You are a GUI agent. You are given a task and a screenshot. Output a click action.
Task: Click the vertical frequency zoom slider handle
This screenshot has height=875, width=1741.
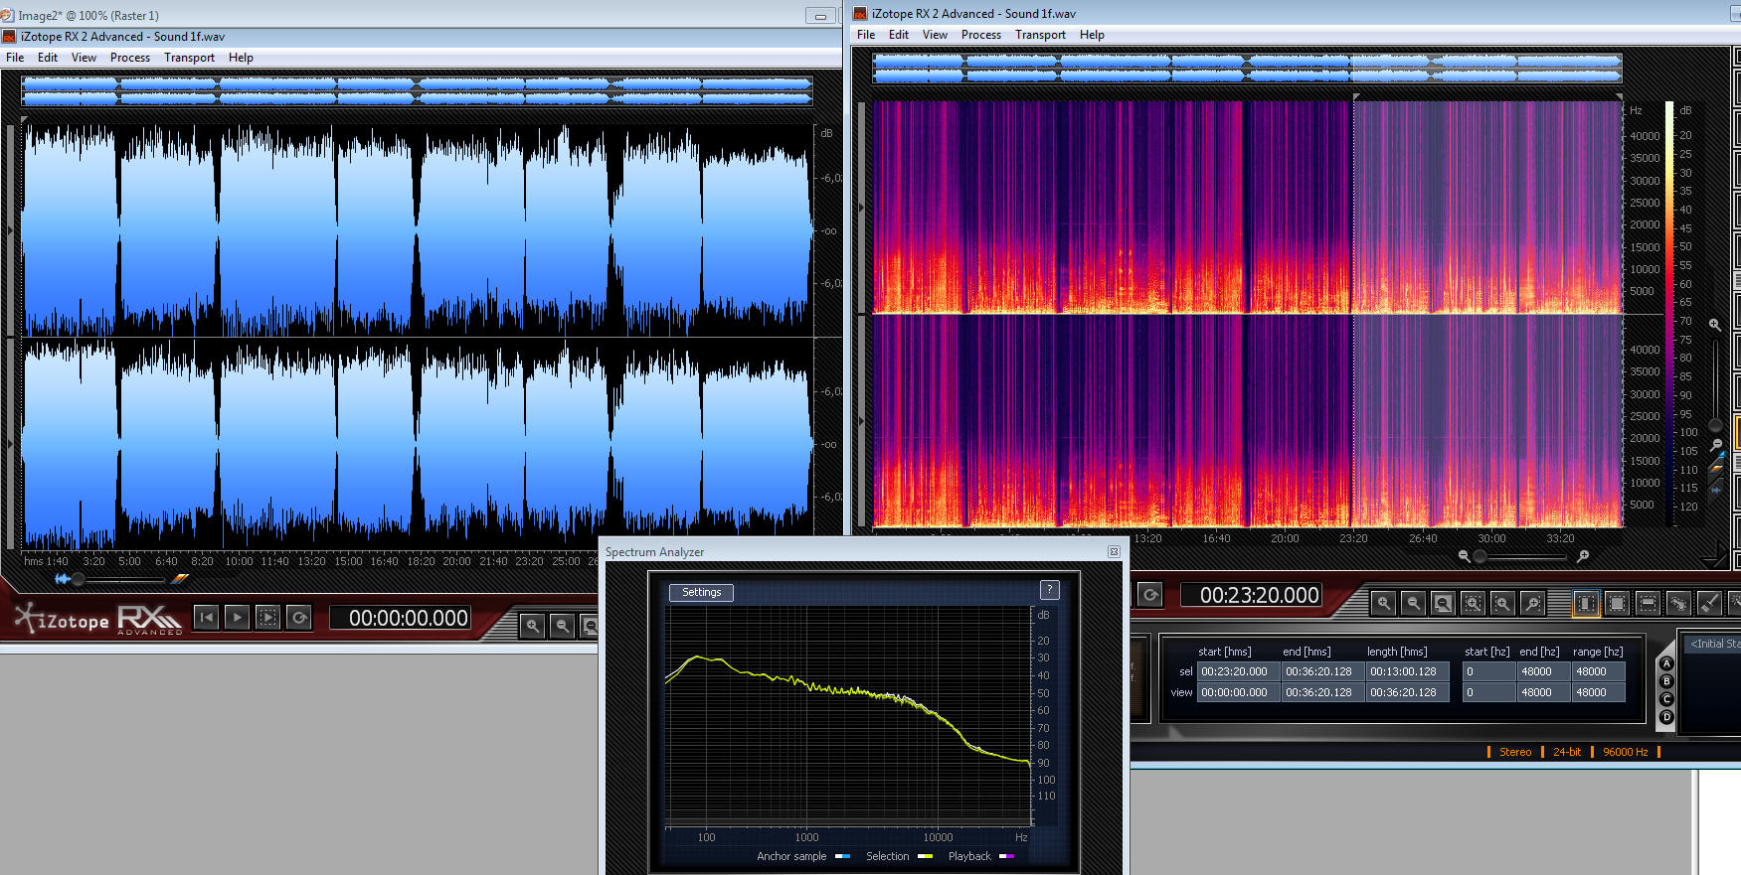pyautogui.click(x=1715, y=425)
